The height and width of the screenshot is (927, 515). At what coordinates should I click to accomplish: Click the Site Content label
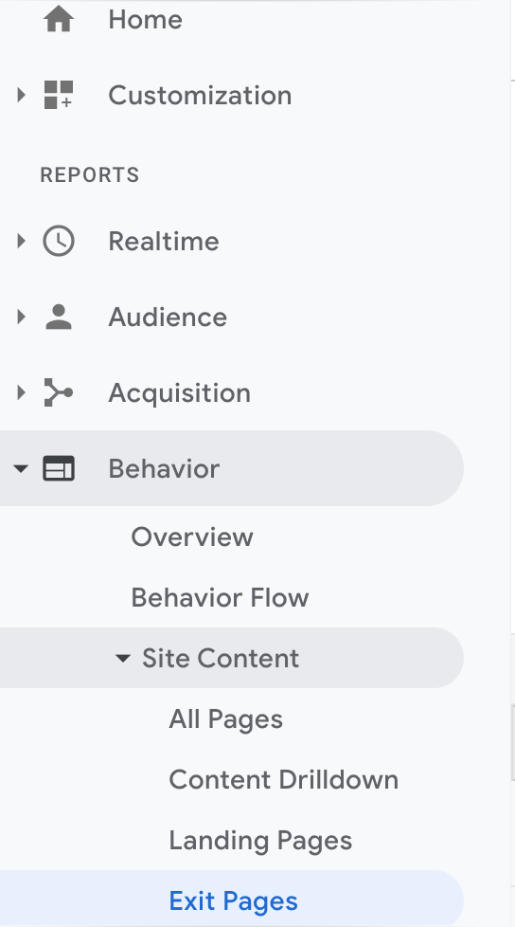point(221,658)
